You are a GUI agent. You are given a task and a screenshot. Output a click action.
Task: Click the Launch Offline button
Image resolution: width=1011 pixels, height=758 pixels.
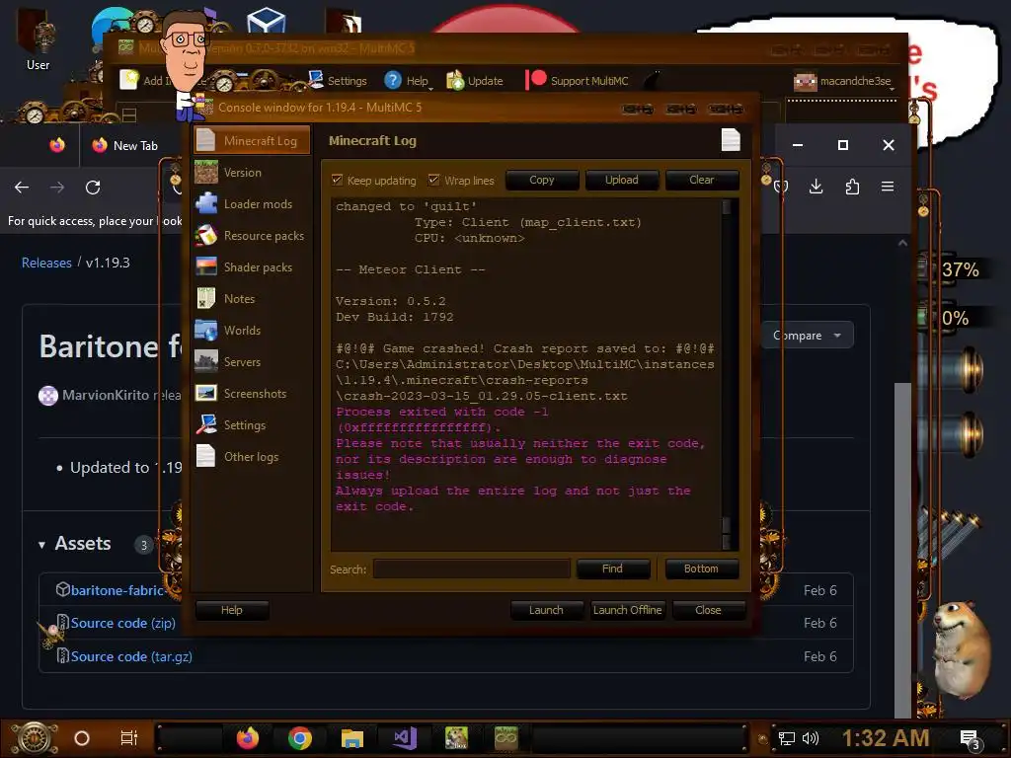tap(627, 610)
